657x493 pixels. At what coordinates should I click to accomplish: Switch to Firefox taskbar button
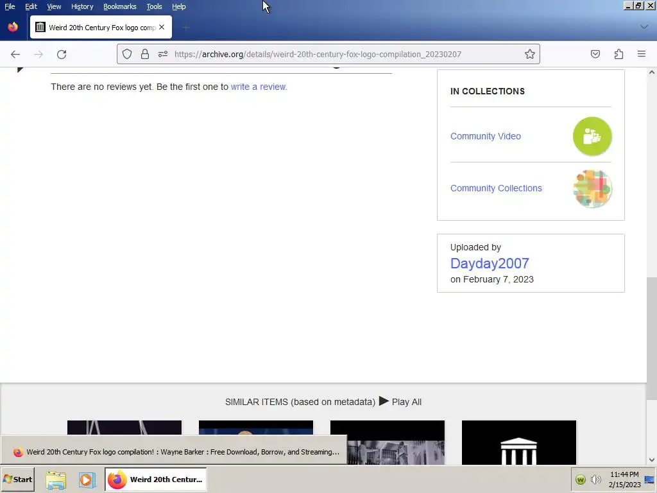click(x=155, y=479)
